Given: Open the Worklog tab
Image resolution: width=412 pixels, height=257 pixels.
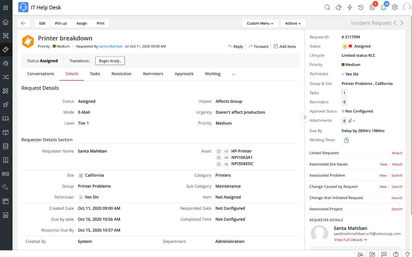Looking at the screenshot, I should coord(213,74).
